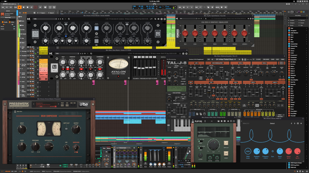The width and height of the screenshot is (309, 173).
Task: Open the FILE menu in the toolbar
Action: pyautogui.click(x=3, y=7)
